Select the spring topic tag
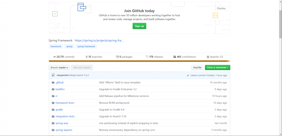Viewport: 282px width, 136px height. pos(69,46)
